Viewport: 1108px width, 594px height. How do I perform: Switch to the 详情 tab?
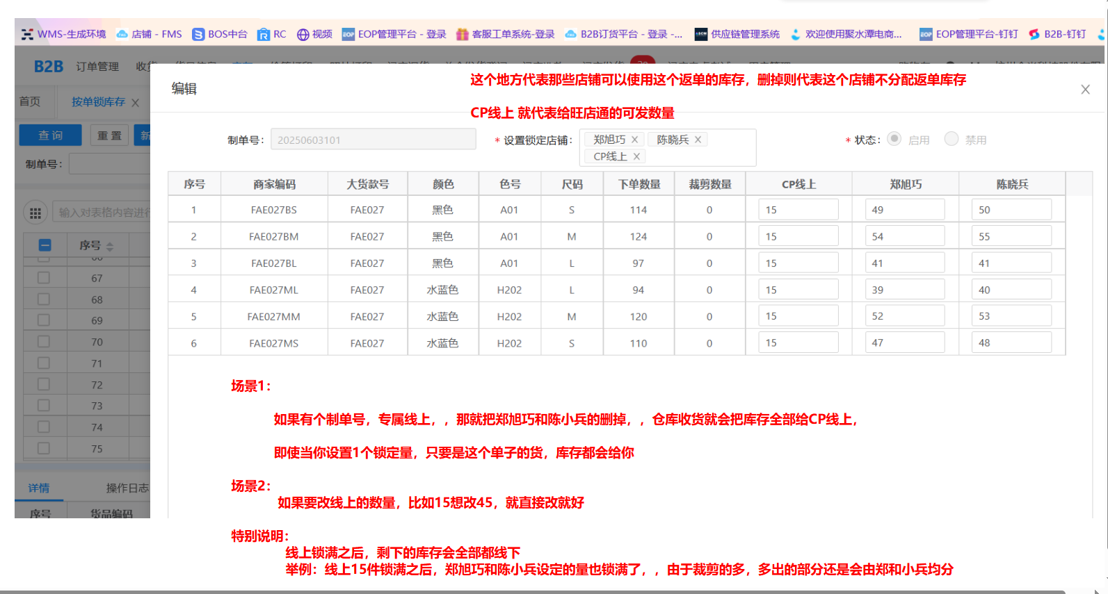[x=39, y=488]
